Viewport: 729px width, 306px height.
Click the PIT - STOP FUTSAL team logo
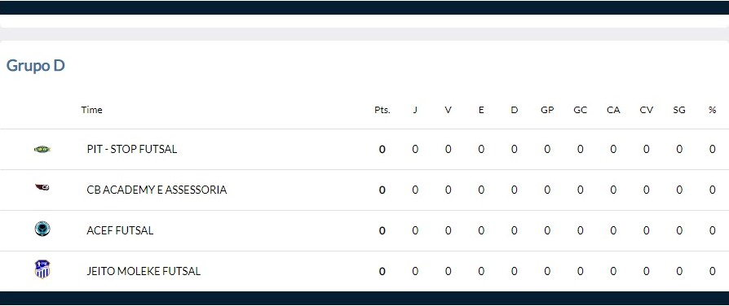42,149
